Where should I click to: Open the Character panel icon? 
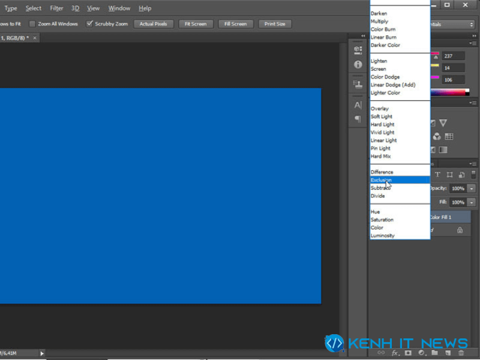click(358, 105)
